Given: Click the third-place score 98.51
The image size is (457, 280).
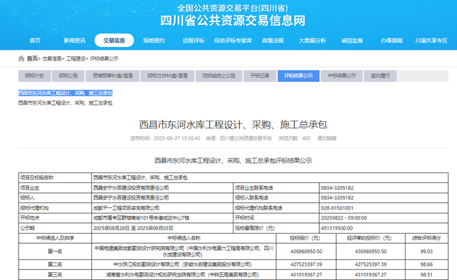Looking at the screenshot, I should (426, 274).
